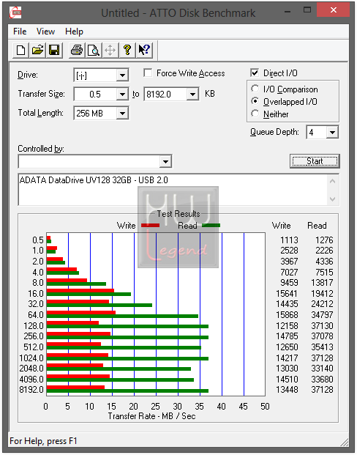Screen dimensions: 357x455
Task: Select I/O Comparison radio option
Action: coord(255,89)
